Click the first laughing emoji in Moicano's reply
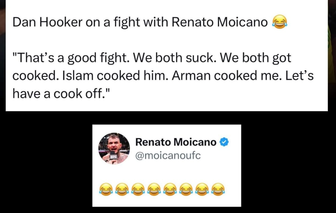Image resolution: width=336 pixels, height=213 pixels. pyautogui.click(x=105, y=190)
